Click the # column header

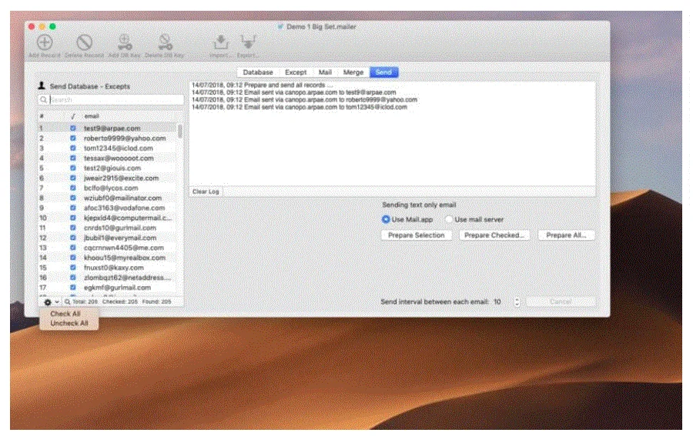point(42,116)
